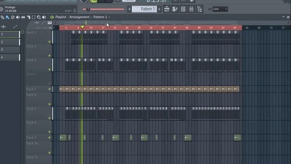This screenshot has width=291, height=164.
Task: Click the piano keys icon above track headers
Action: tap(50, 23)
